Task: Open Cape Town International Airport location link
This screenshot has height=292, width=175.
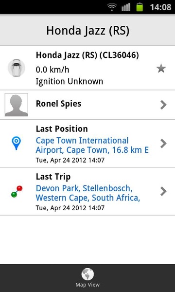Action: [x=92, y=145]
